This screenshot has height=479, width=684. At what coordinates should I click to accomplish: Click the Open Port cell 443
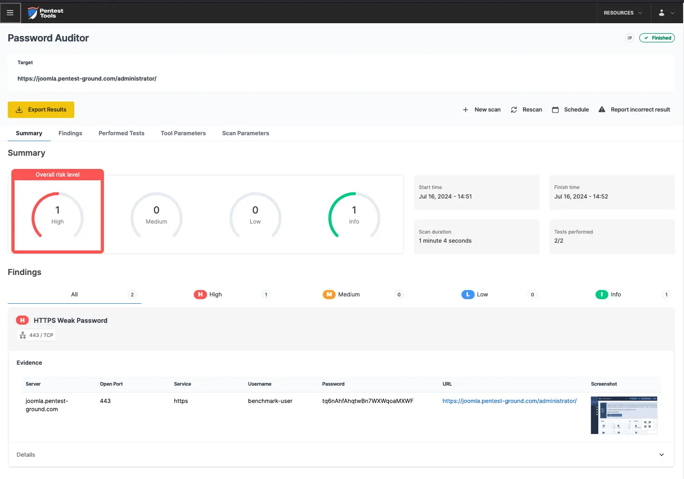point(105,401)
